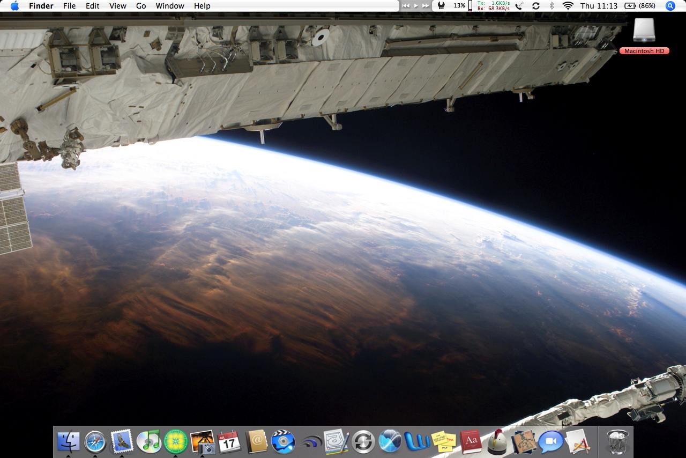The image size is (686, 458).
Task: Launch Chicken of the VNC from Dock
Action: [497, 442]
